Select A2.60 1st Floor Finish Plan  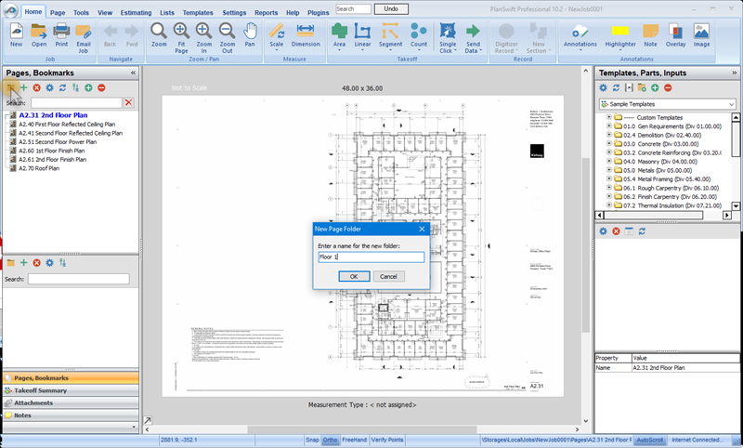(x=52, y=151)
